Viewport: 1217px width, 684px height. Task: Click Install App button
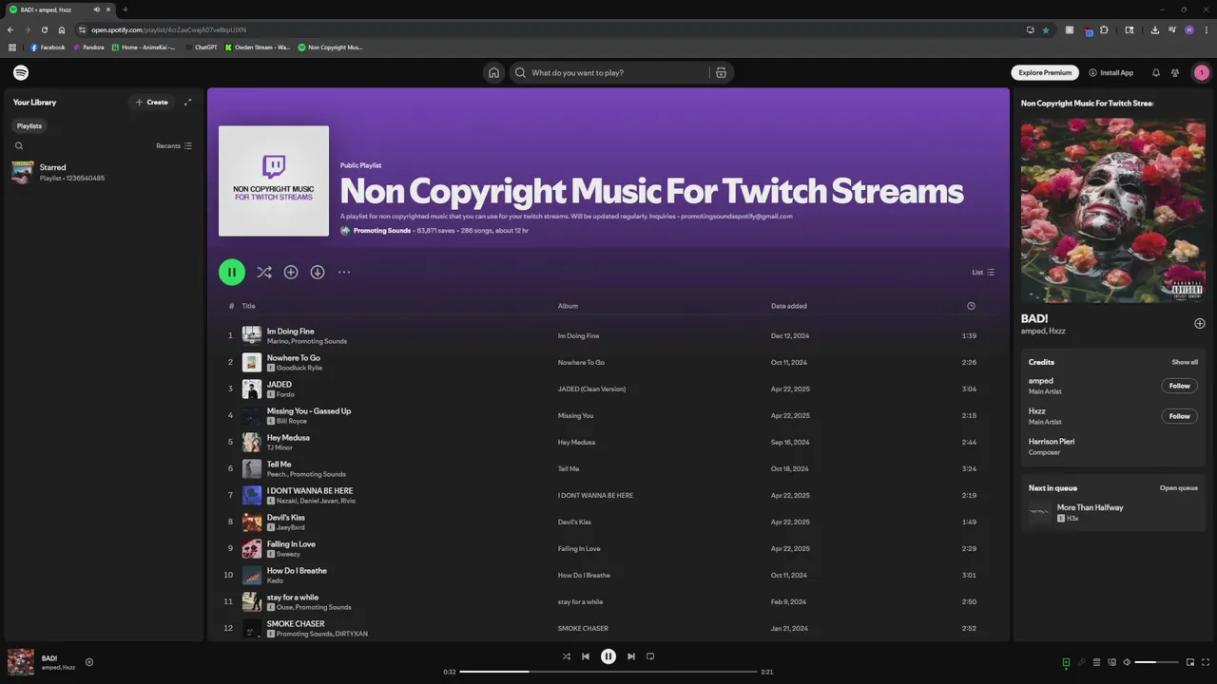[1111, 72]
